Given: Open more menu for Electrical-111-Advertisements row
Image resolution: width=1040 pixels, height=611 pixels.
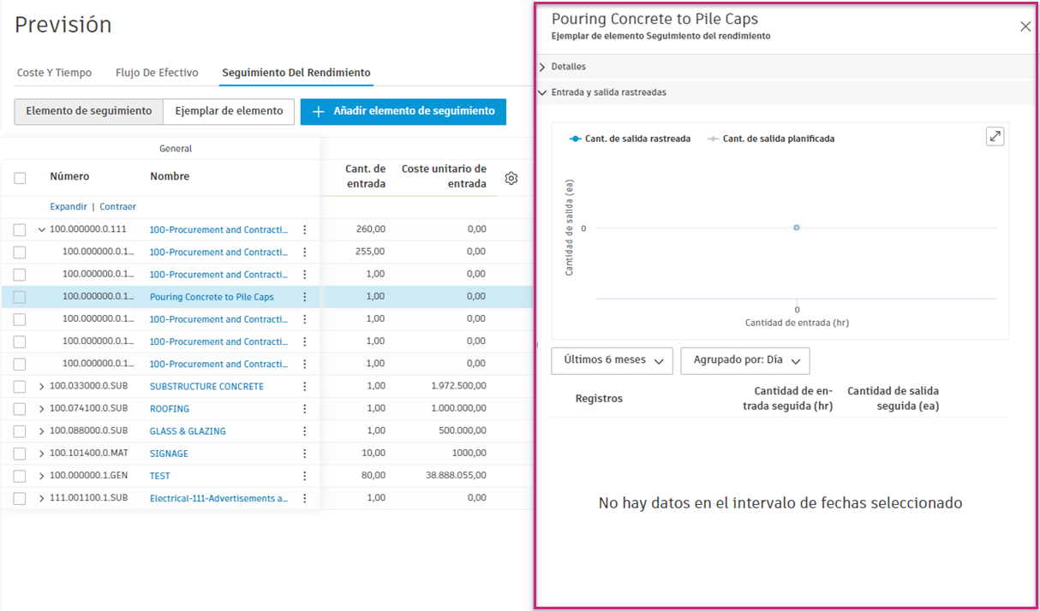Looking at the screenshot, I should (304, 497).
